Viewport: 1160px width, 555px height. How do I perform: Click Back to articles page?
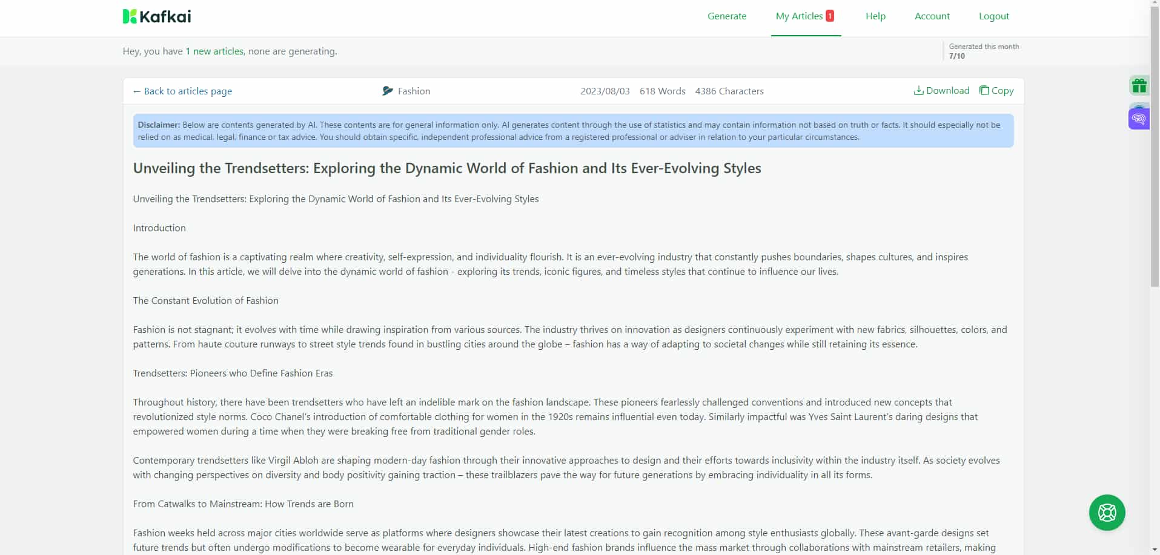pyautogui.click(x=188, y=91)
